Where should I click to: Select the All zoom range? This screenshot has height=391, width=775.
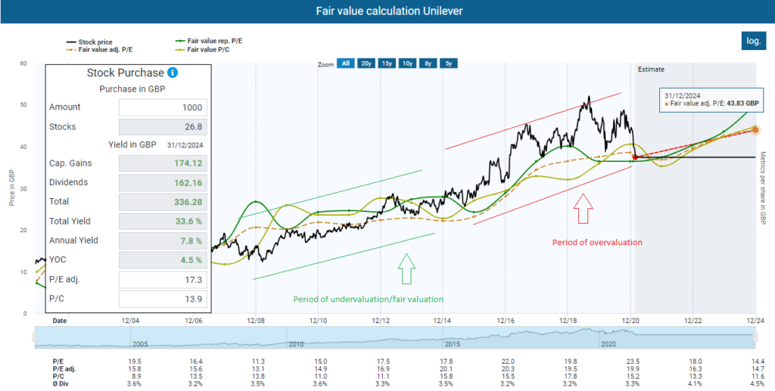[x=345, y=64]
